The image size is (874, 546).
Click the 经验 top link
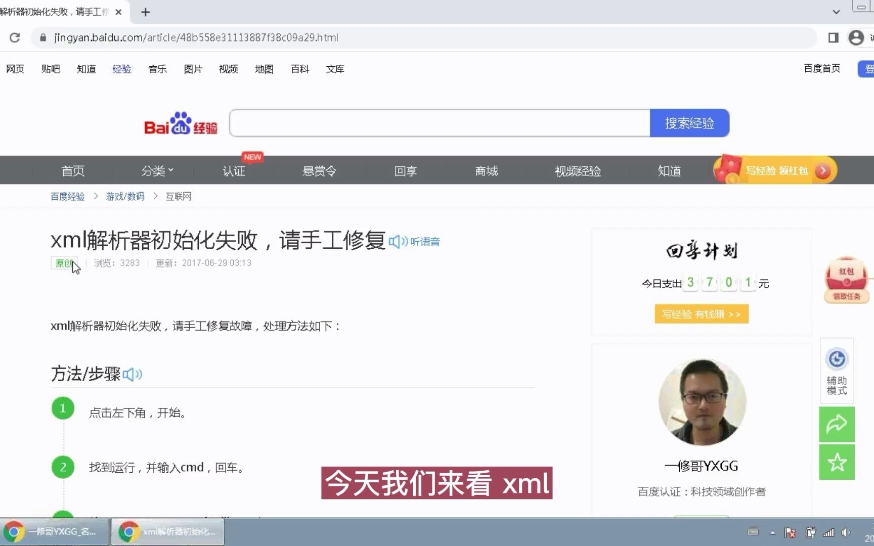pyautogui.click(x=122, y=69)
